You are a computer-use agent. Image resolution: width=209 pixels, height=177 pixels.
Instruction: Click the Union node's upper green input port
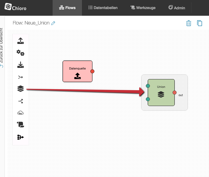148,86
